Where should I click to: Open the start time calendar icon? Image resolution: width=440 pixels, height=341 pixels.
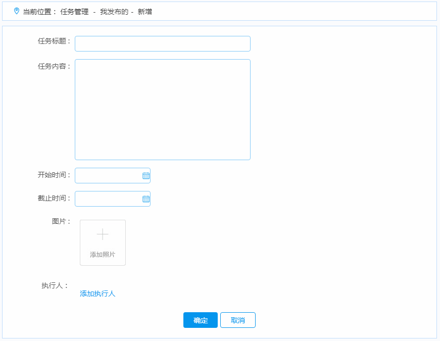click(x=146, y=176)
